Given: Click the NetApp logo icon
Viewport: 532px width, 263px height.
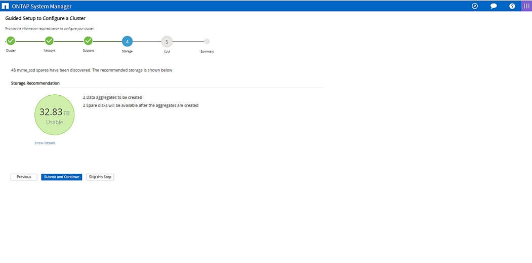Looking at the screenshot, I should point(6,6).
